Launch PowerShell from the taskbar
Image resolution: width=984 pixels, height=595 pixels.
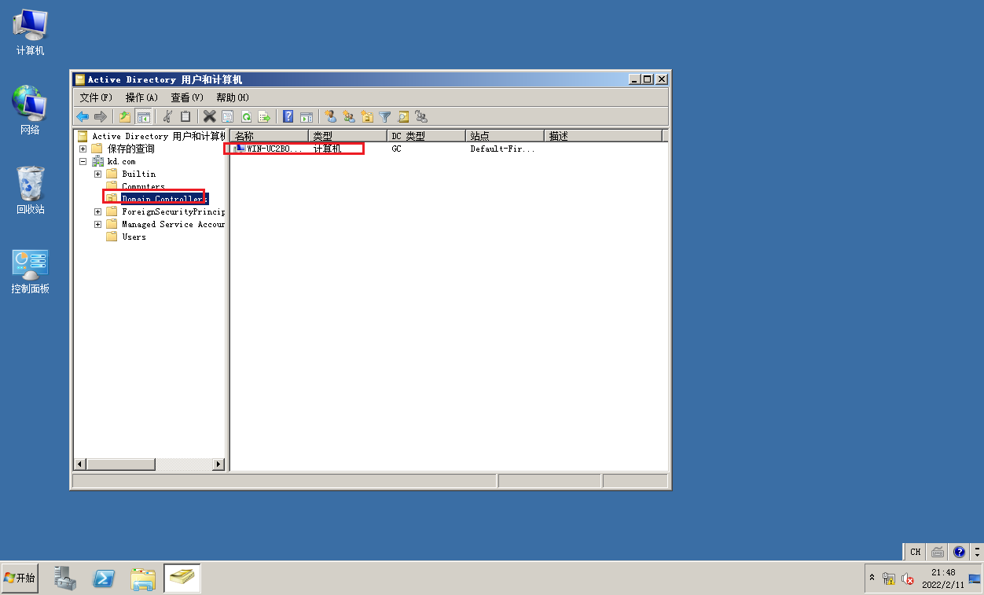pyautogui.click(x=104, y=578)
